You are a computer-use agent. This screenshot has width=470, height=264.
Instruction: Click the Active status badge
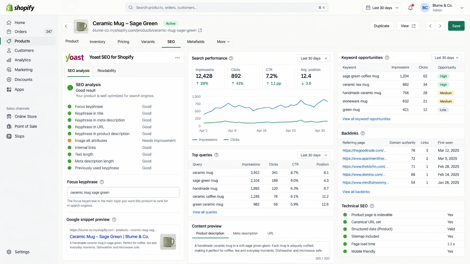[171, 23]
